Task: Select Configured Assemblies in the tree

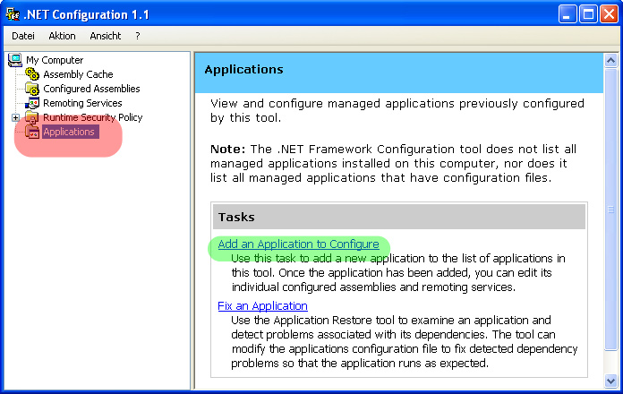Action: coord(91,89)
